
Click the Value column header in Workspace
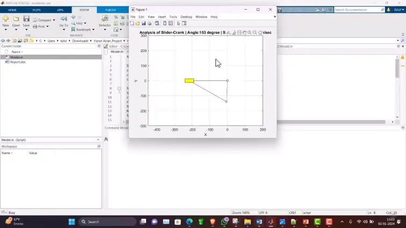coord(33,153)
